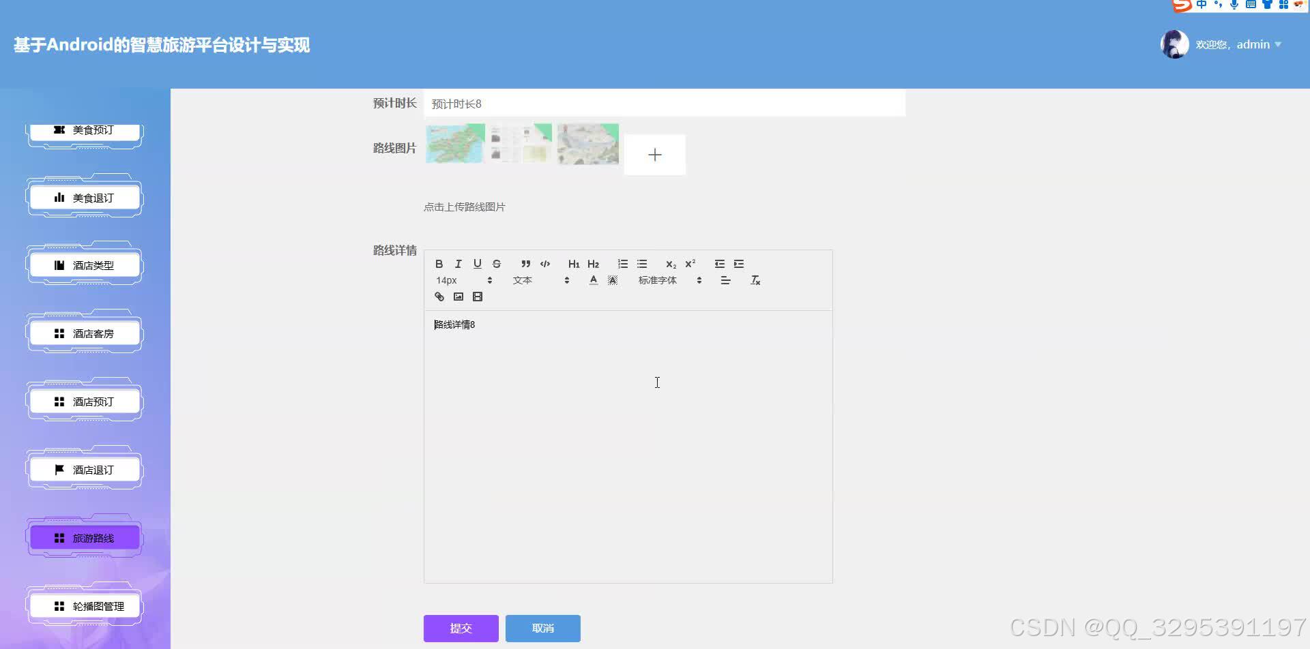Click the plus tile to upload route image
Screen dimensions: 1310x649
click(x=654, y=154)
